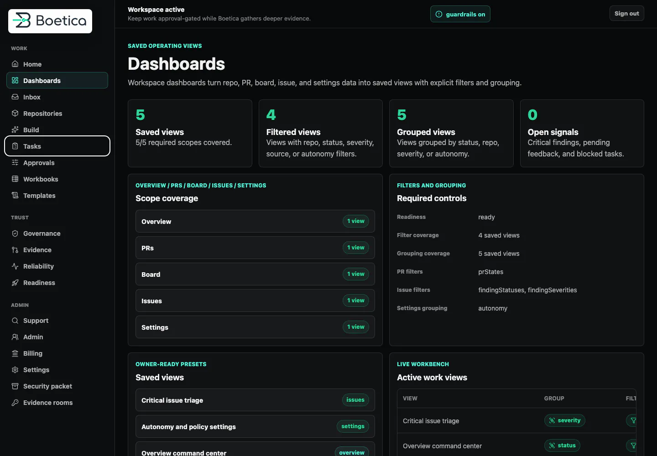Viewport: 657px width, 456px height.
Task: Click the 'autonomy' settings grouping value
Action: [493, 308]
